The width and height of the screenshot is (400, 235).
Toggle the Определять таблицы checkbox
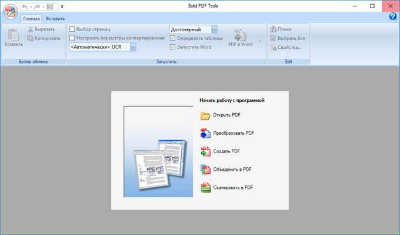click(x=173, y=38)
